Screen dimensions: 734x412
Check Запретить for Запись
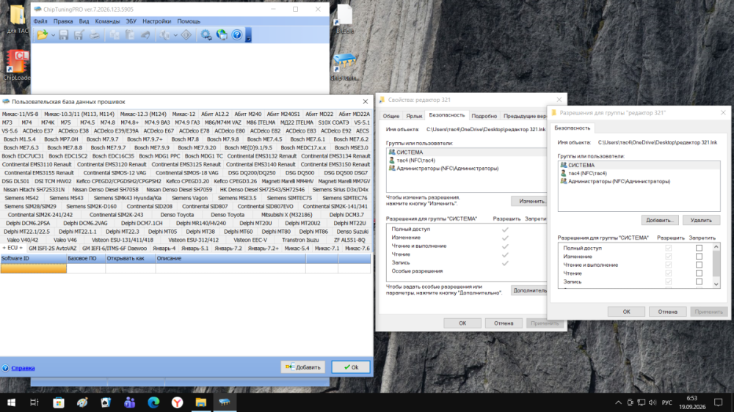699,282
